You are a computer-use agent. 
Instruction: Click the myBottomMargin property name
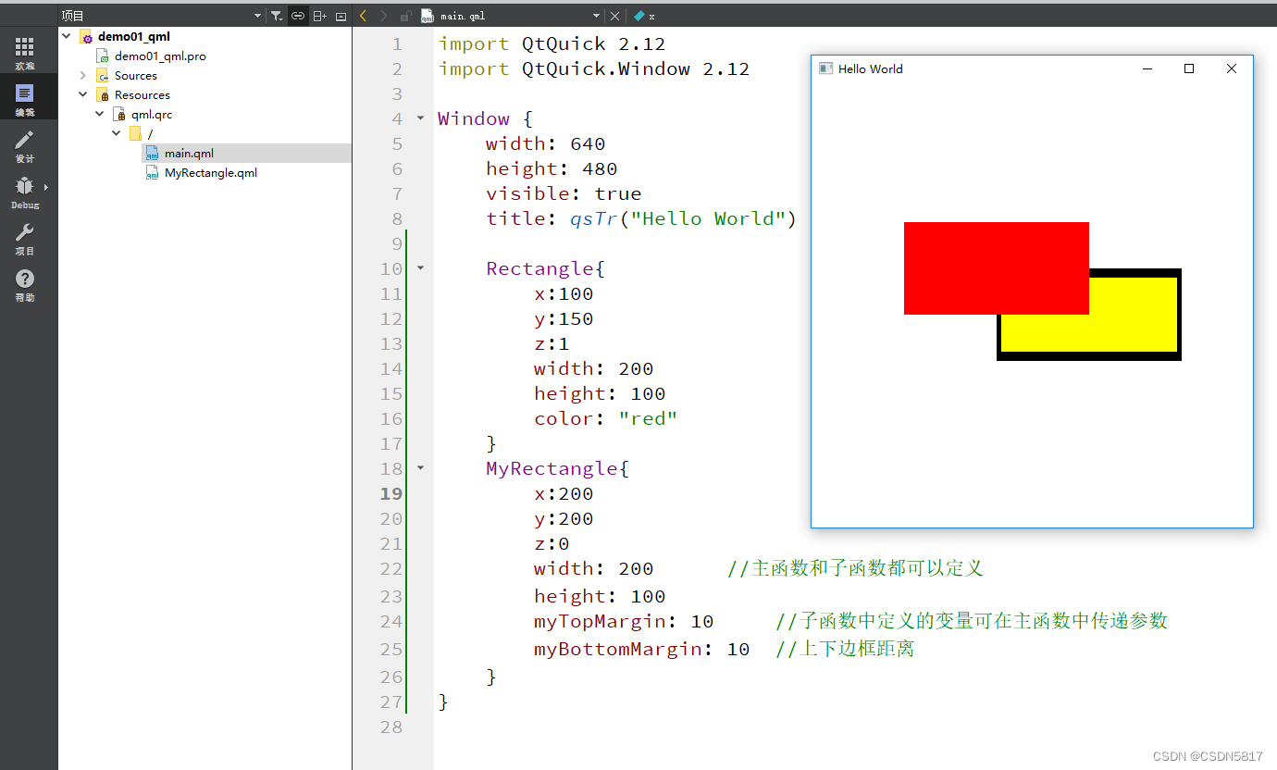click(617, 649)
